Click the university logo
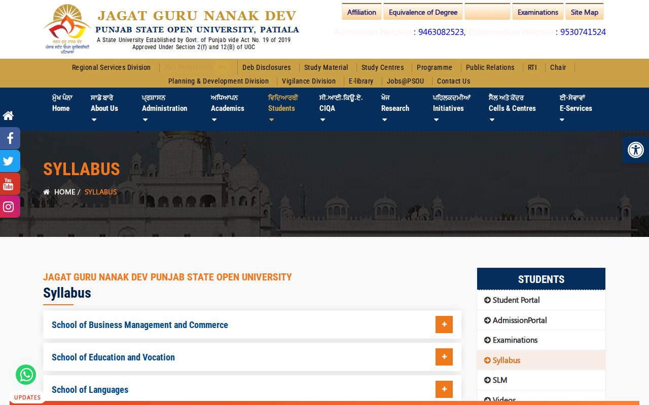 [67, 28]
